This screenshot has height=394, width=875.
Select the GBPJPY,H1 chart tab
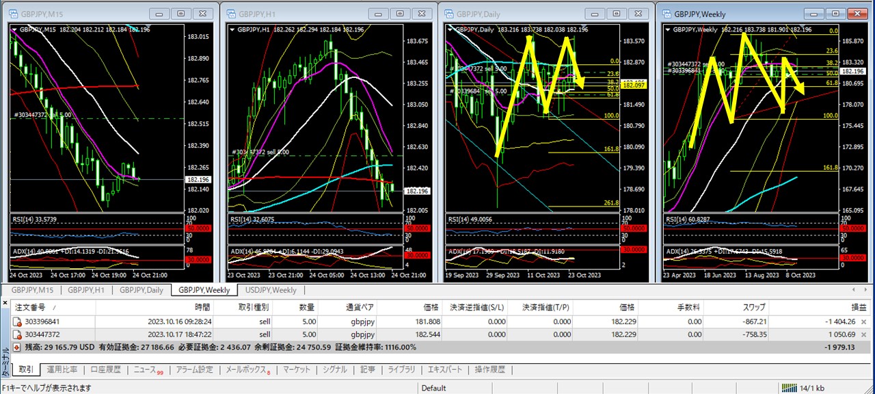pyautogui.click(x=85, y=290)
